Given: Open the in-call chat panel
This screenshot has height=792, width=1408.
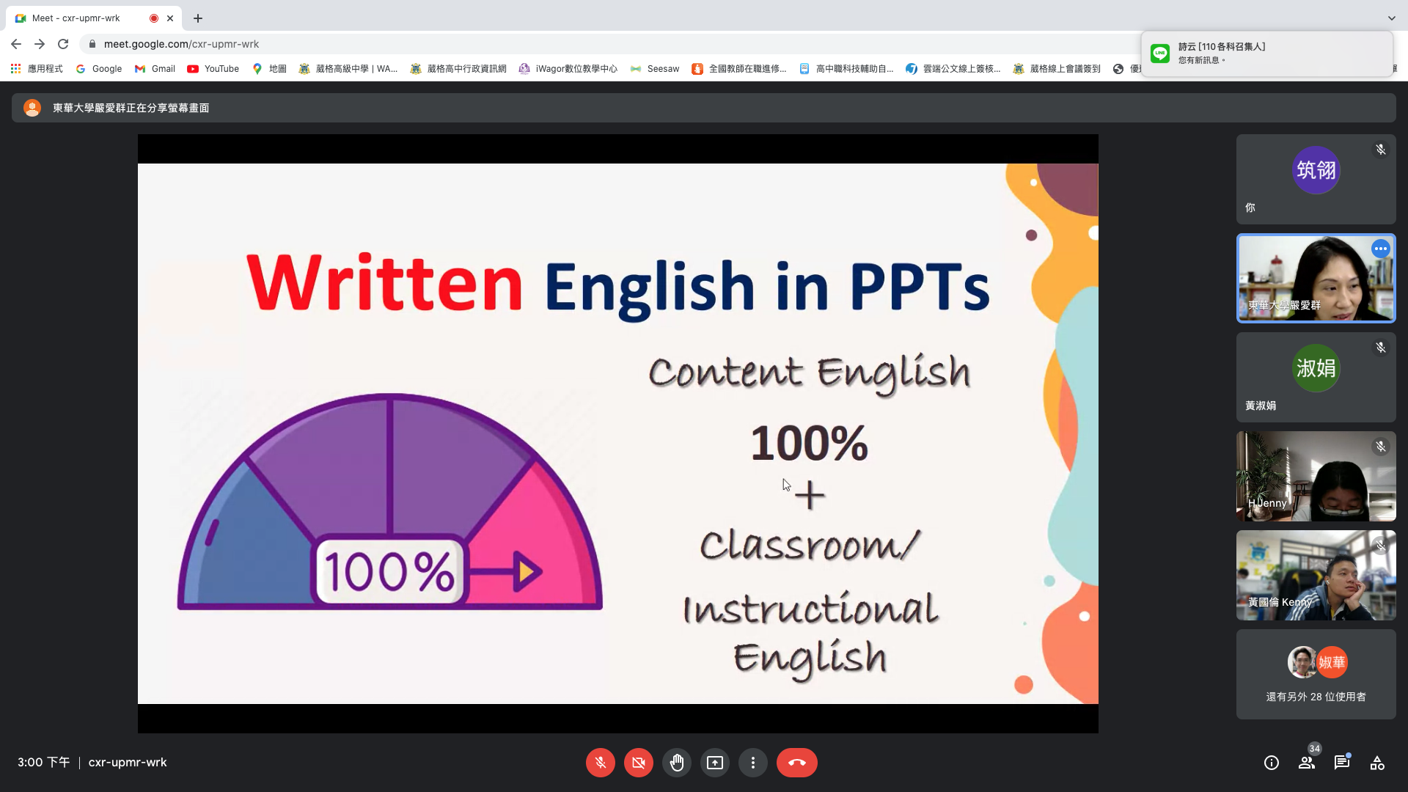Looking at the screenshot, I should [x=1341, y=763].
